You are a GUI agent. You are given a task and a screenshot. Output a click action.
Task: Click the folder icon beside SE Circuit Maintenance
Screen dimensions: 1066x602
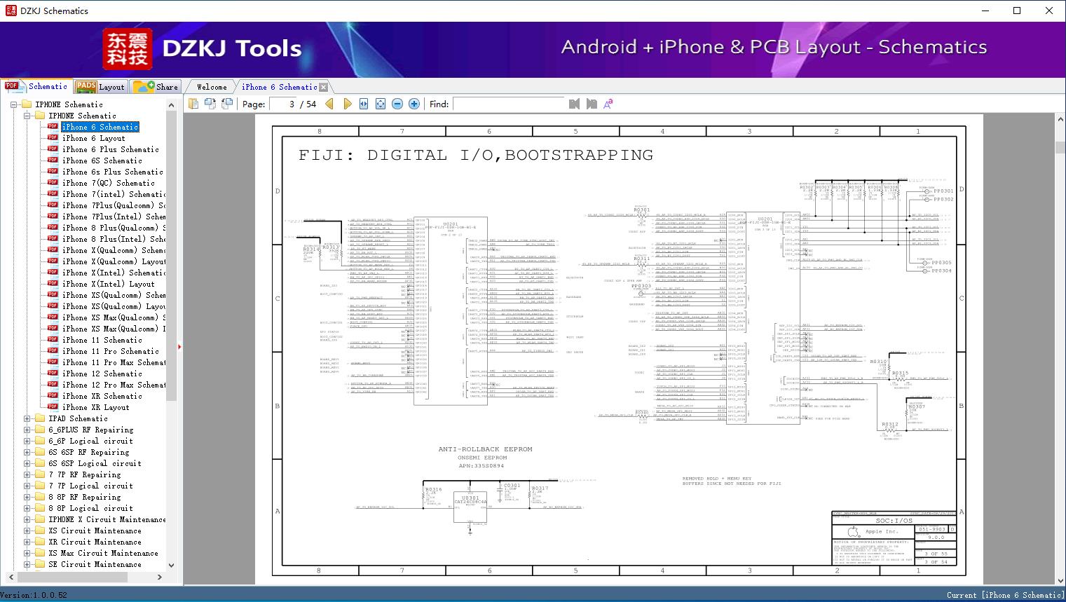point(40,564)
